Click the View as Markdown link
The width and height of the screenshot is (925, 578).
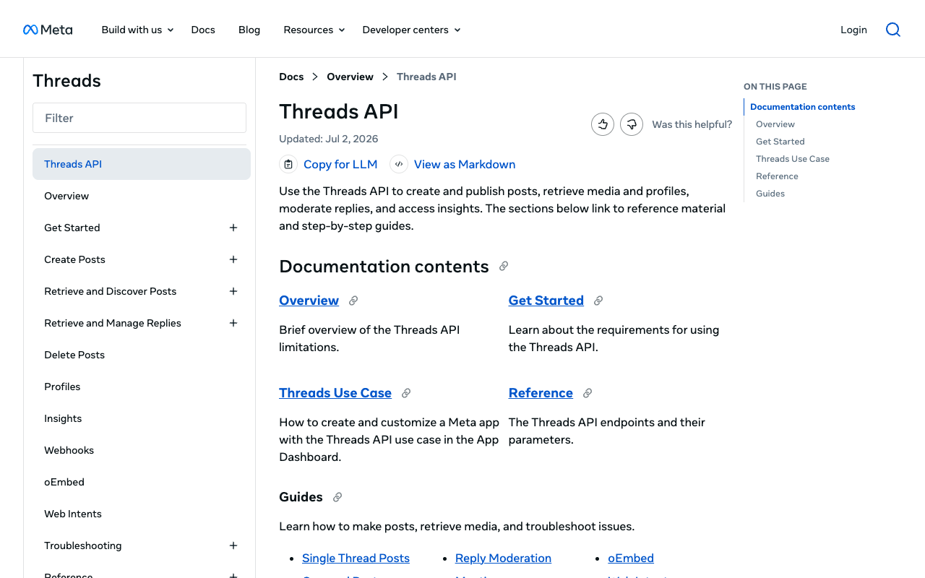point(465,164)
